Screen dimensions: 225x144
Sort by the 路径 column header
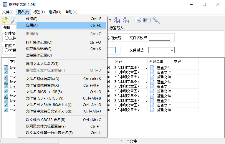click(128, 62)
